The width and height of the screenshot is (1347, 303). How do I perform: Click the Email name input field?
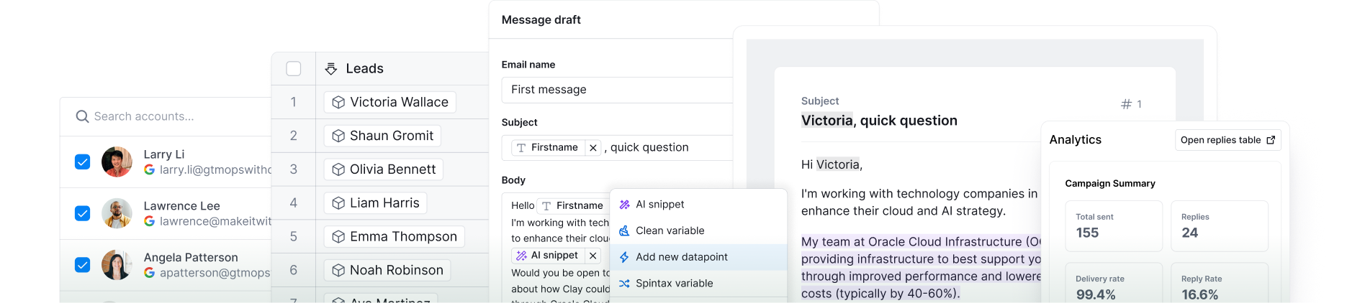[x=616, y=90]
